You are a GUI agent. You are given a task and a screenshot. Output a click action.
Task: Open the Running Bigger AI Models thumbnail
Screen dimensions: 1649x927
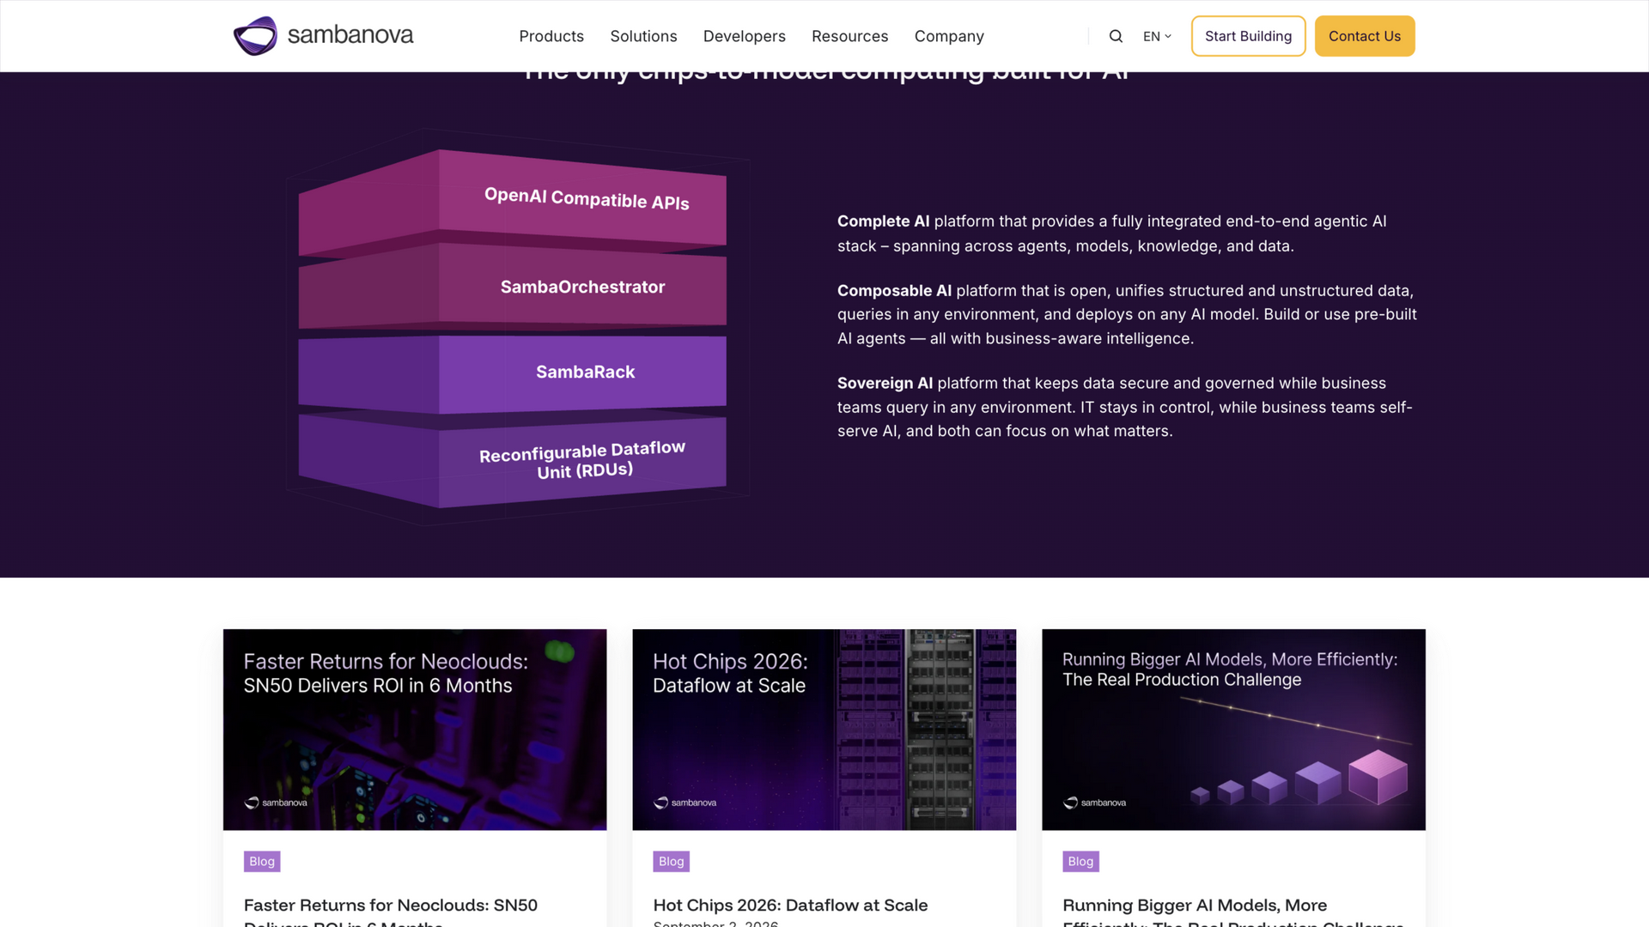click(1233, 730)
